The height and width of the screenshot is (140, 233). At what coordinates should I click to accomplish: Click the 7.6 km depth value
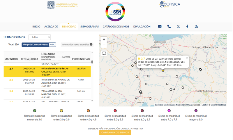pos(81,80)
